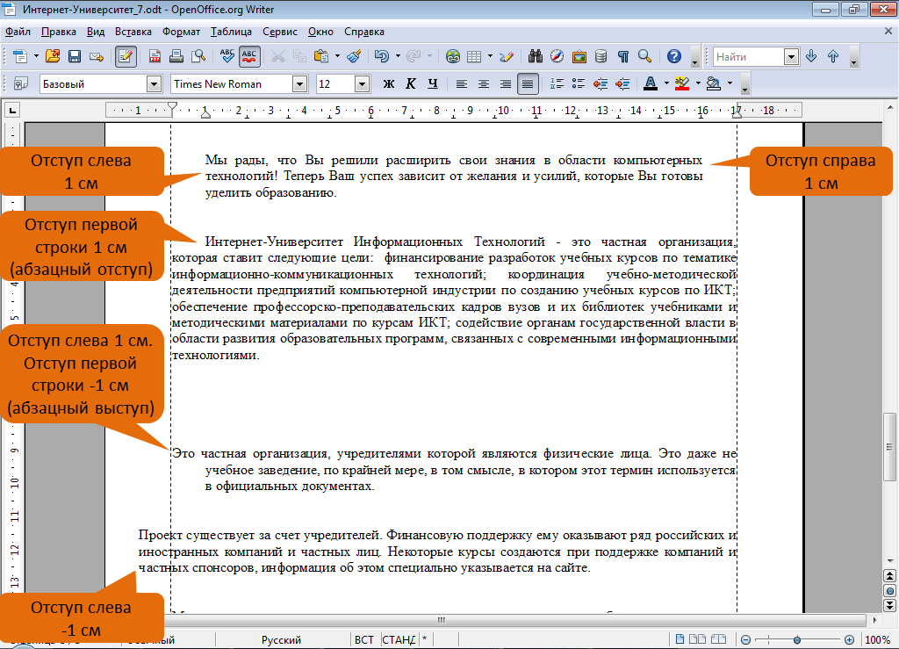Open the Таблица menu
Viewport: 899px width, 649px height.
(x=231, y=32)
